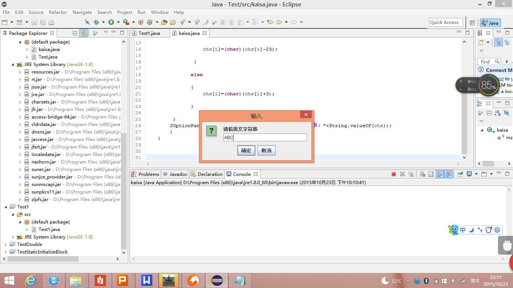This screenshot has height=288, width=513.
Task: Select the Java perspective button
Action: (490, 22)
